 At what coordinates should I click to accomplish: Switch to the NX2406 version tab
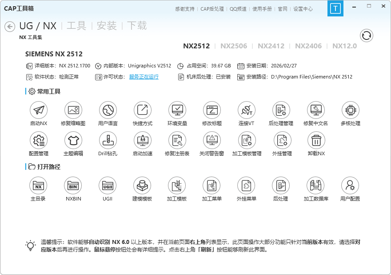(x=308, y=46)
